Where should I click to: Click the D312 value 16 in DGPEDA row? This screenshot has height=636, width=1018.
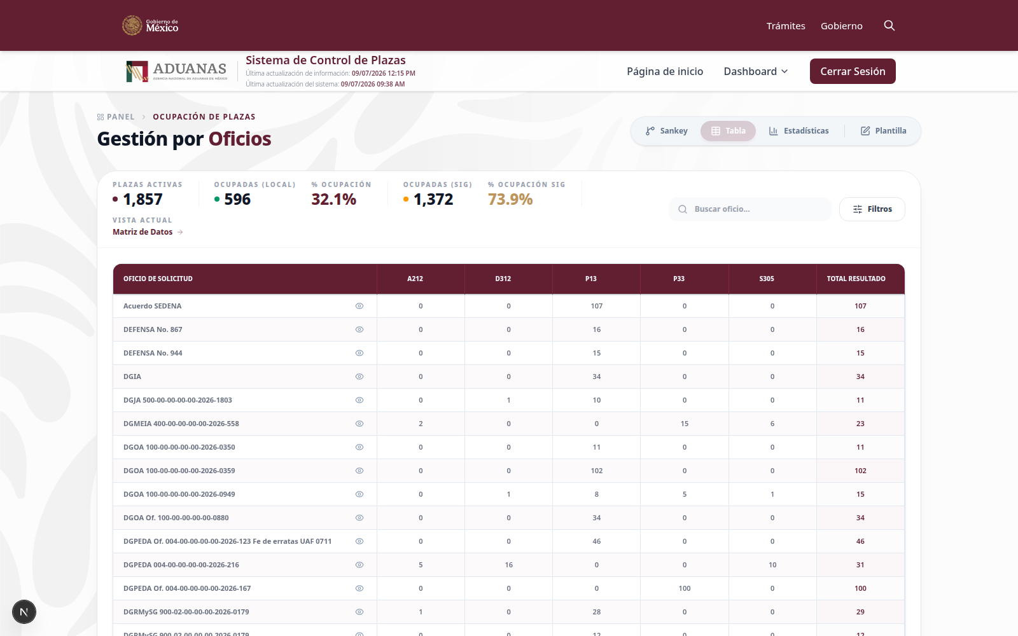(509, 565)
